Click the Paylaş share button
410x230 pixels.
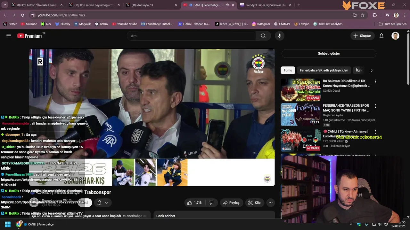(231, 203)
